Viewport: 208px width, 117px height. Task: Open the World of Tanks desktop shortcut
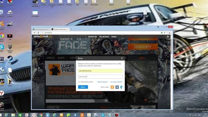pyautogui.click(x=10, y=48)
